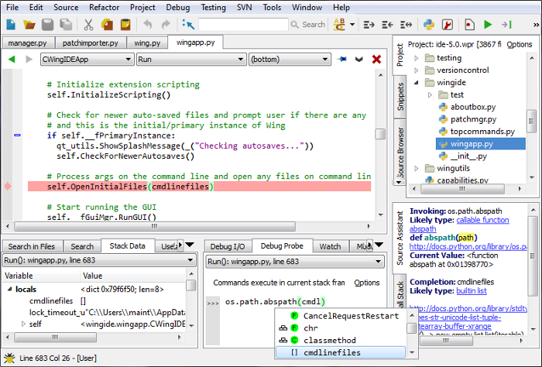Collapse the locals variable node
542x367 pixels.
pos(9,289)
